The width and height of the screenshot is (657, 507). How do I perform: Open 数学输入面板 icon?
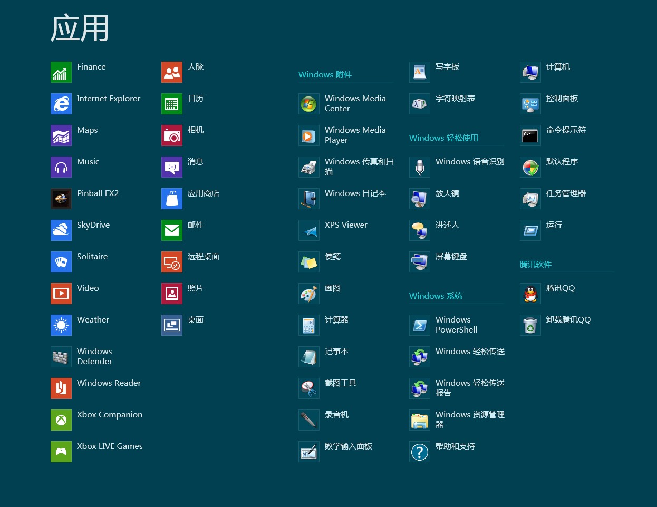[309, 452]
